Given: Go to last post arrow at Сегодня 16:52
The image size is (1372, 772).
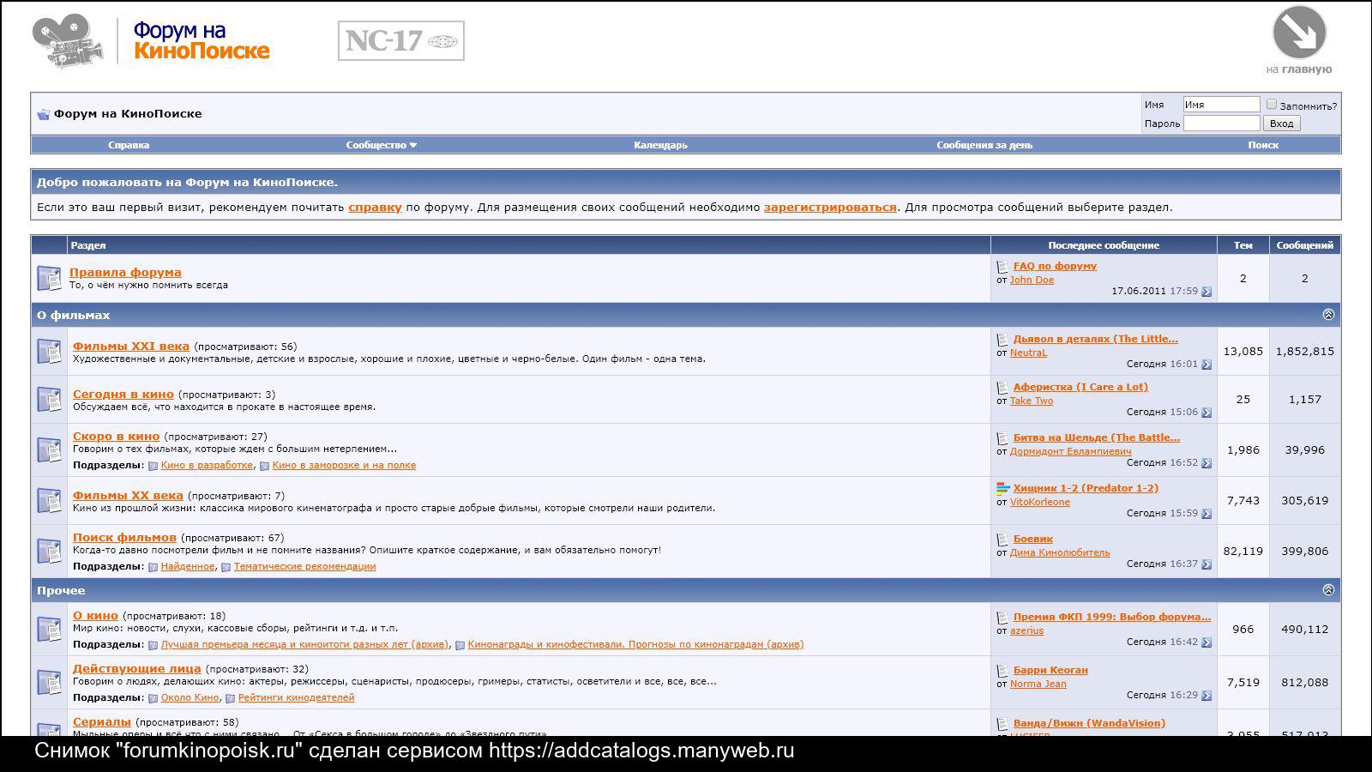Looking at the screenshot, I should [x=1207, y=463].
